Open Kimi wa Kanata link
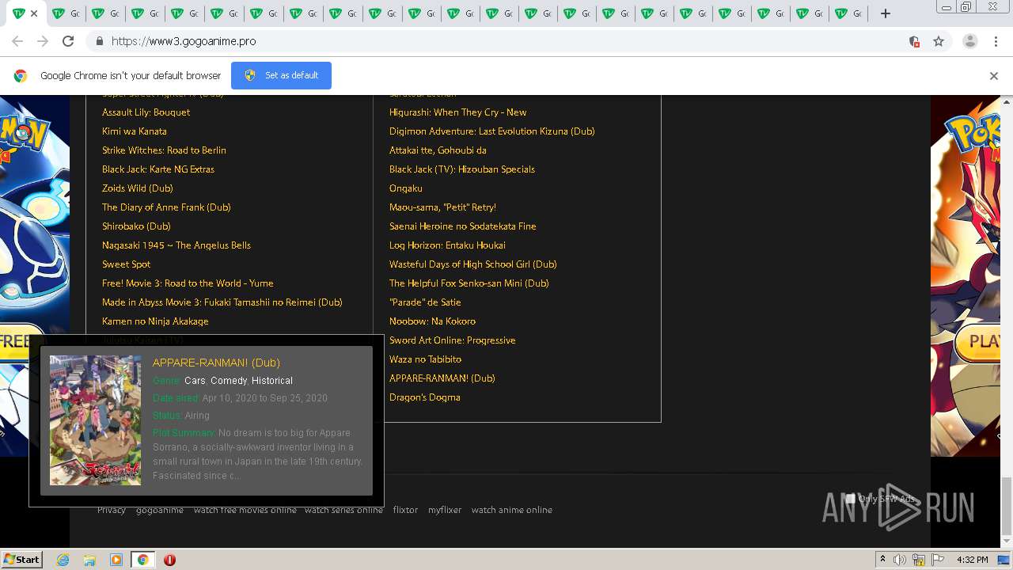Viewport: 1013px width, 570px height. [x=135, y=131]
